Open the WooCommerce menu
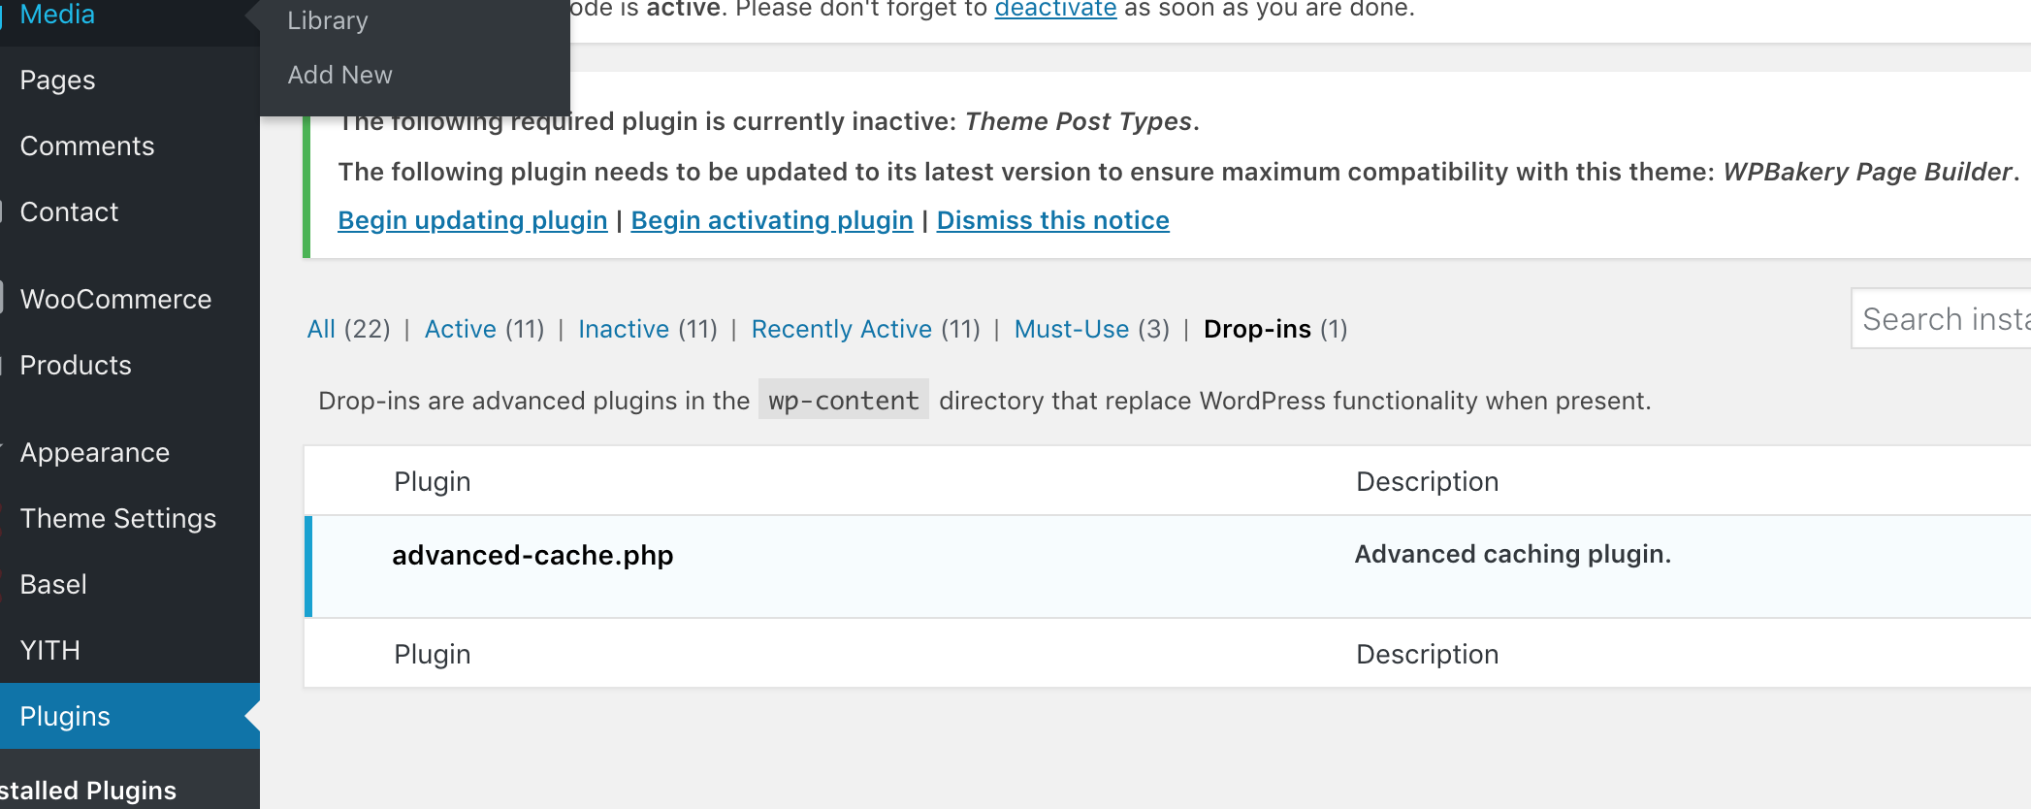The width and height of the screenshot is (2031, 809). click(x=115, y=299)
